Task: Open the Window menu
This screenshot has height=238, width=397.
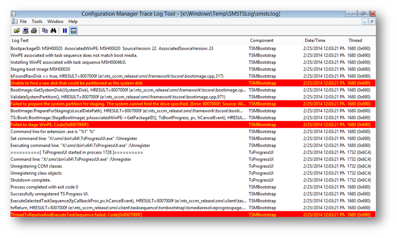Action: 55,22
